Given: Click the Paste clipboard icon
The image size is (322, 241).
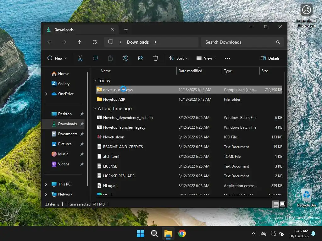Looking at the screenshot, I should pyautogui.click(x=110, y=58).
